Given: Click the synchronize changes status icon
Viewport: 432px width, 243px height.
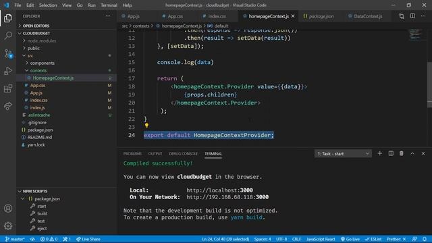Looking at the screenshot, I should point(32,239).
